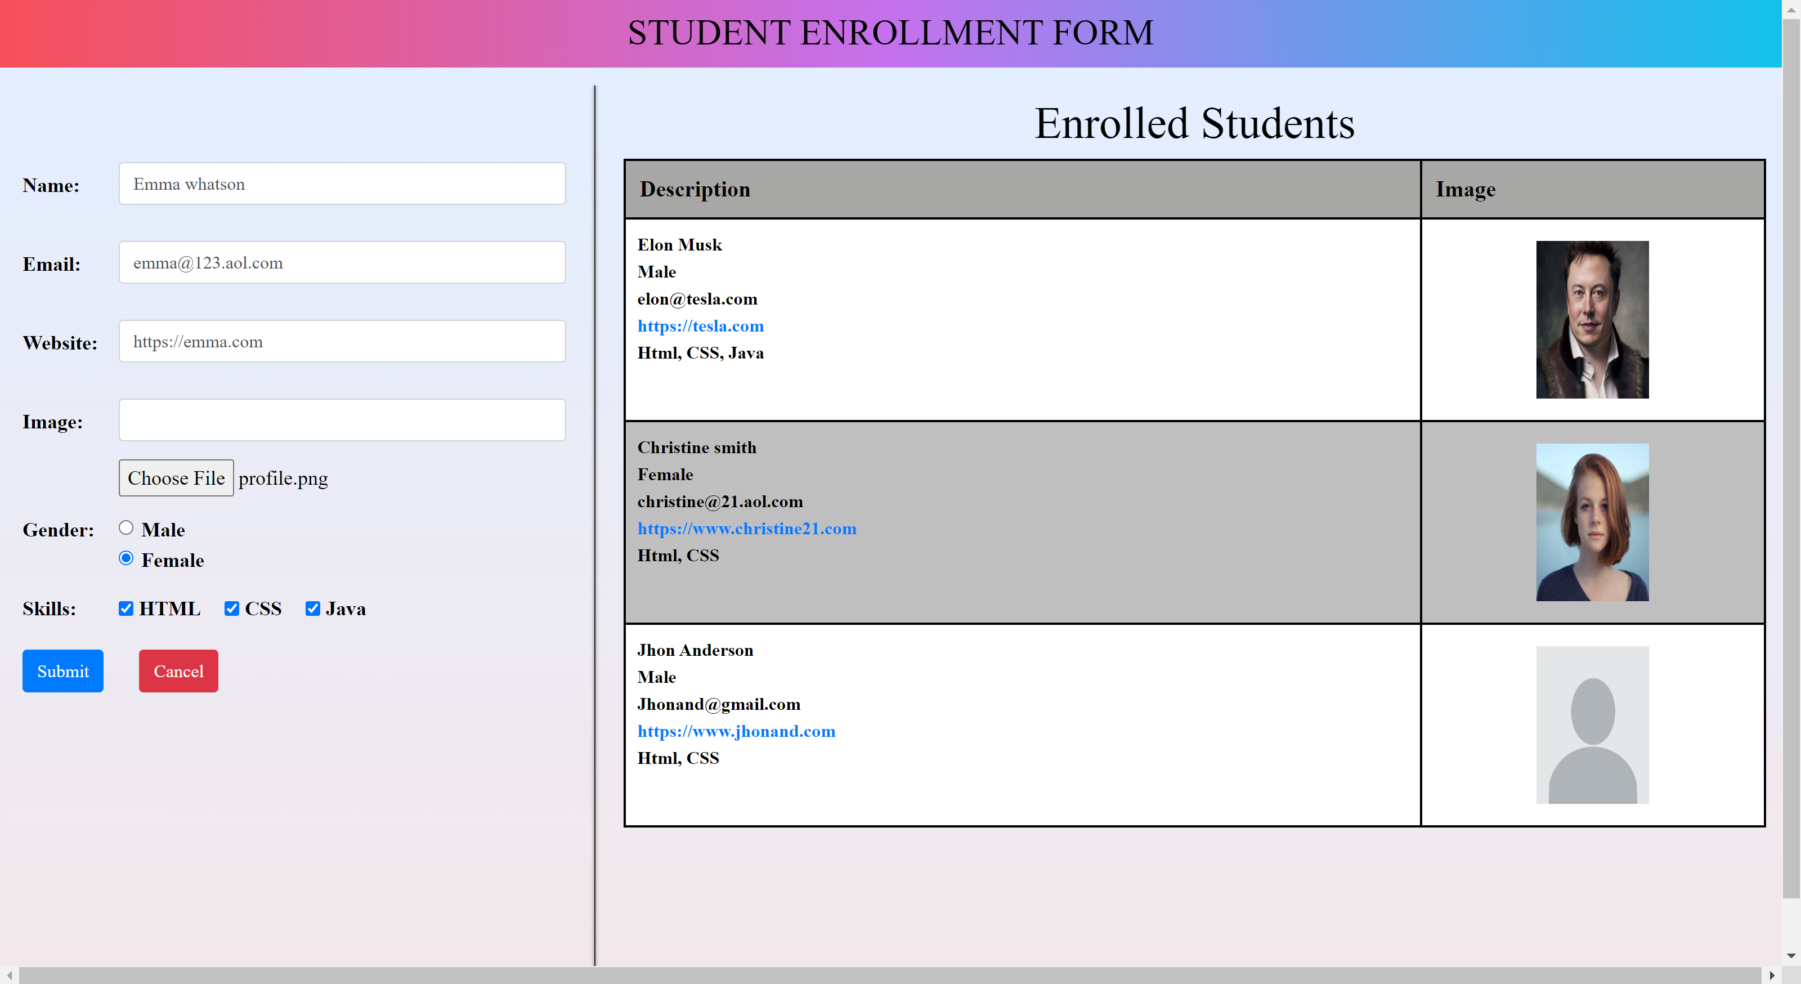Image resolution: width=1801 pixels, height=984 pixels.
Task: Click the Website input field
Action: pyautogui.click(x=342, y=341)
